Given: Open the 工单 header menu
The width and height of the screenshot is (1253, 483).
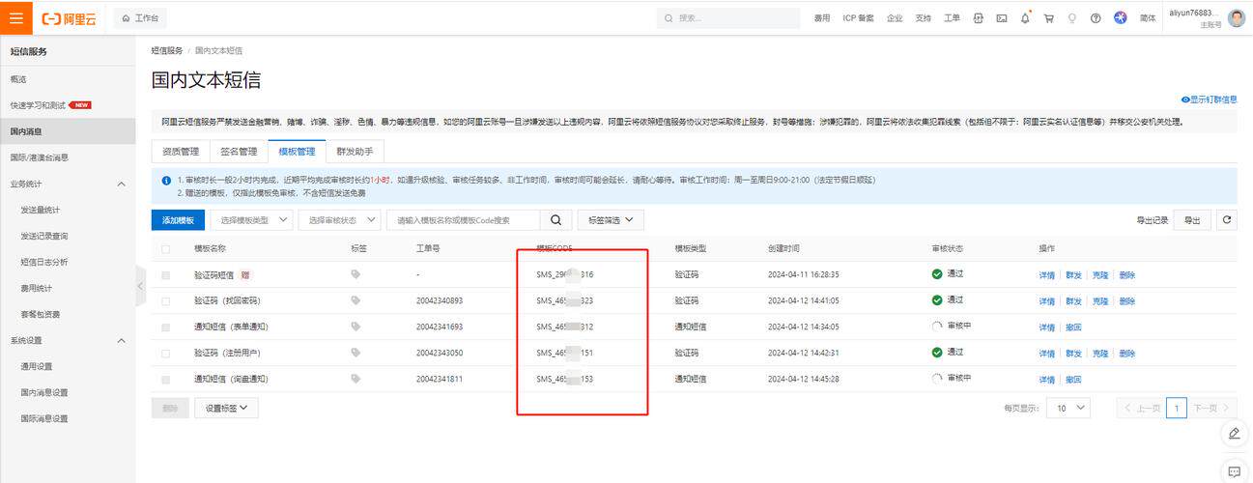Looking at the screenshot, I should click(x=952, y=18).
